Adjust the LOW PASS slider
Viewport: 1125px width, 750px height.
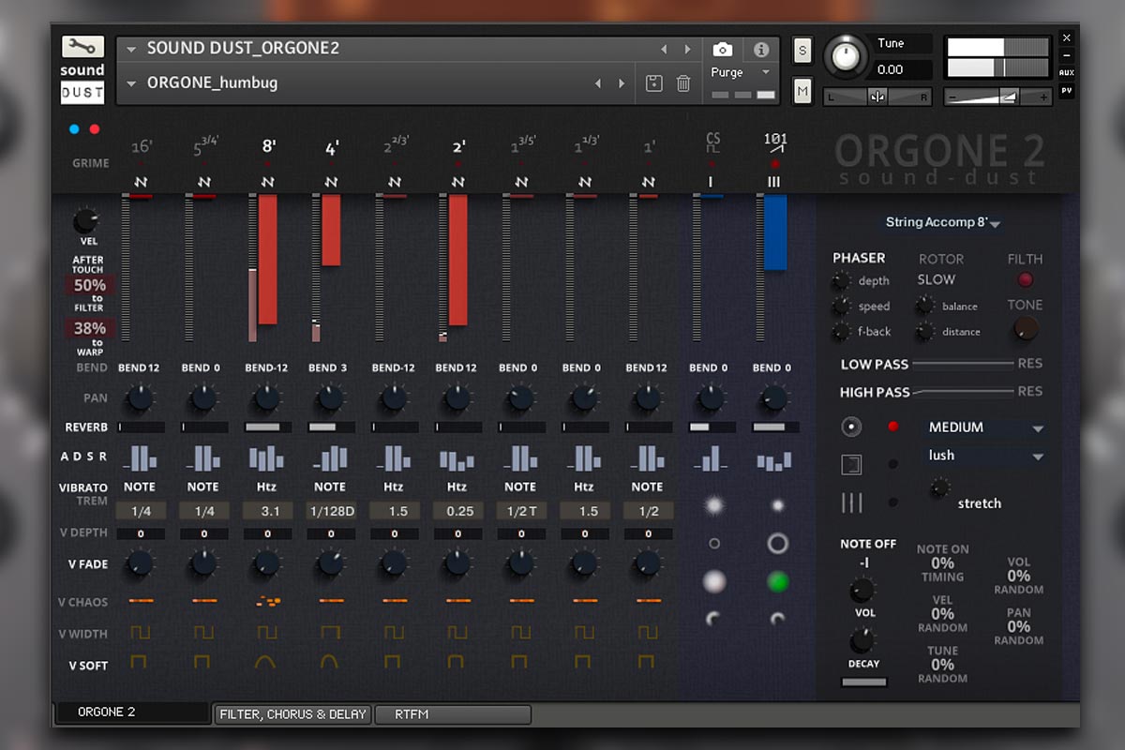click(x=963, y=364)
